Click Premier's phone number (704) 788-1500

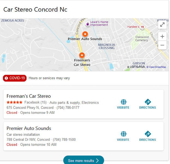click(64, 140)
